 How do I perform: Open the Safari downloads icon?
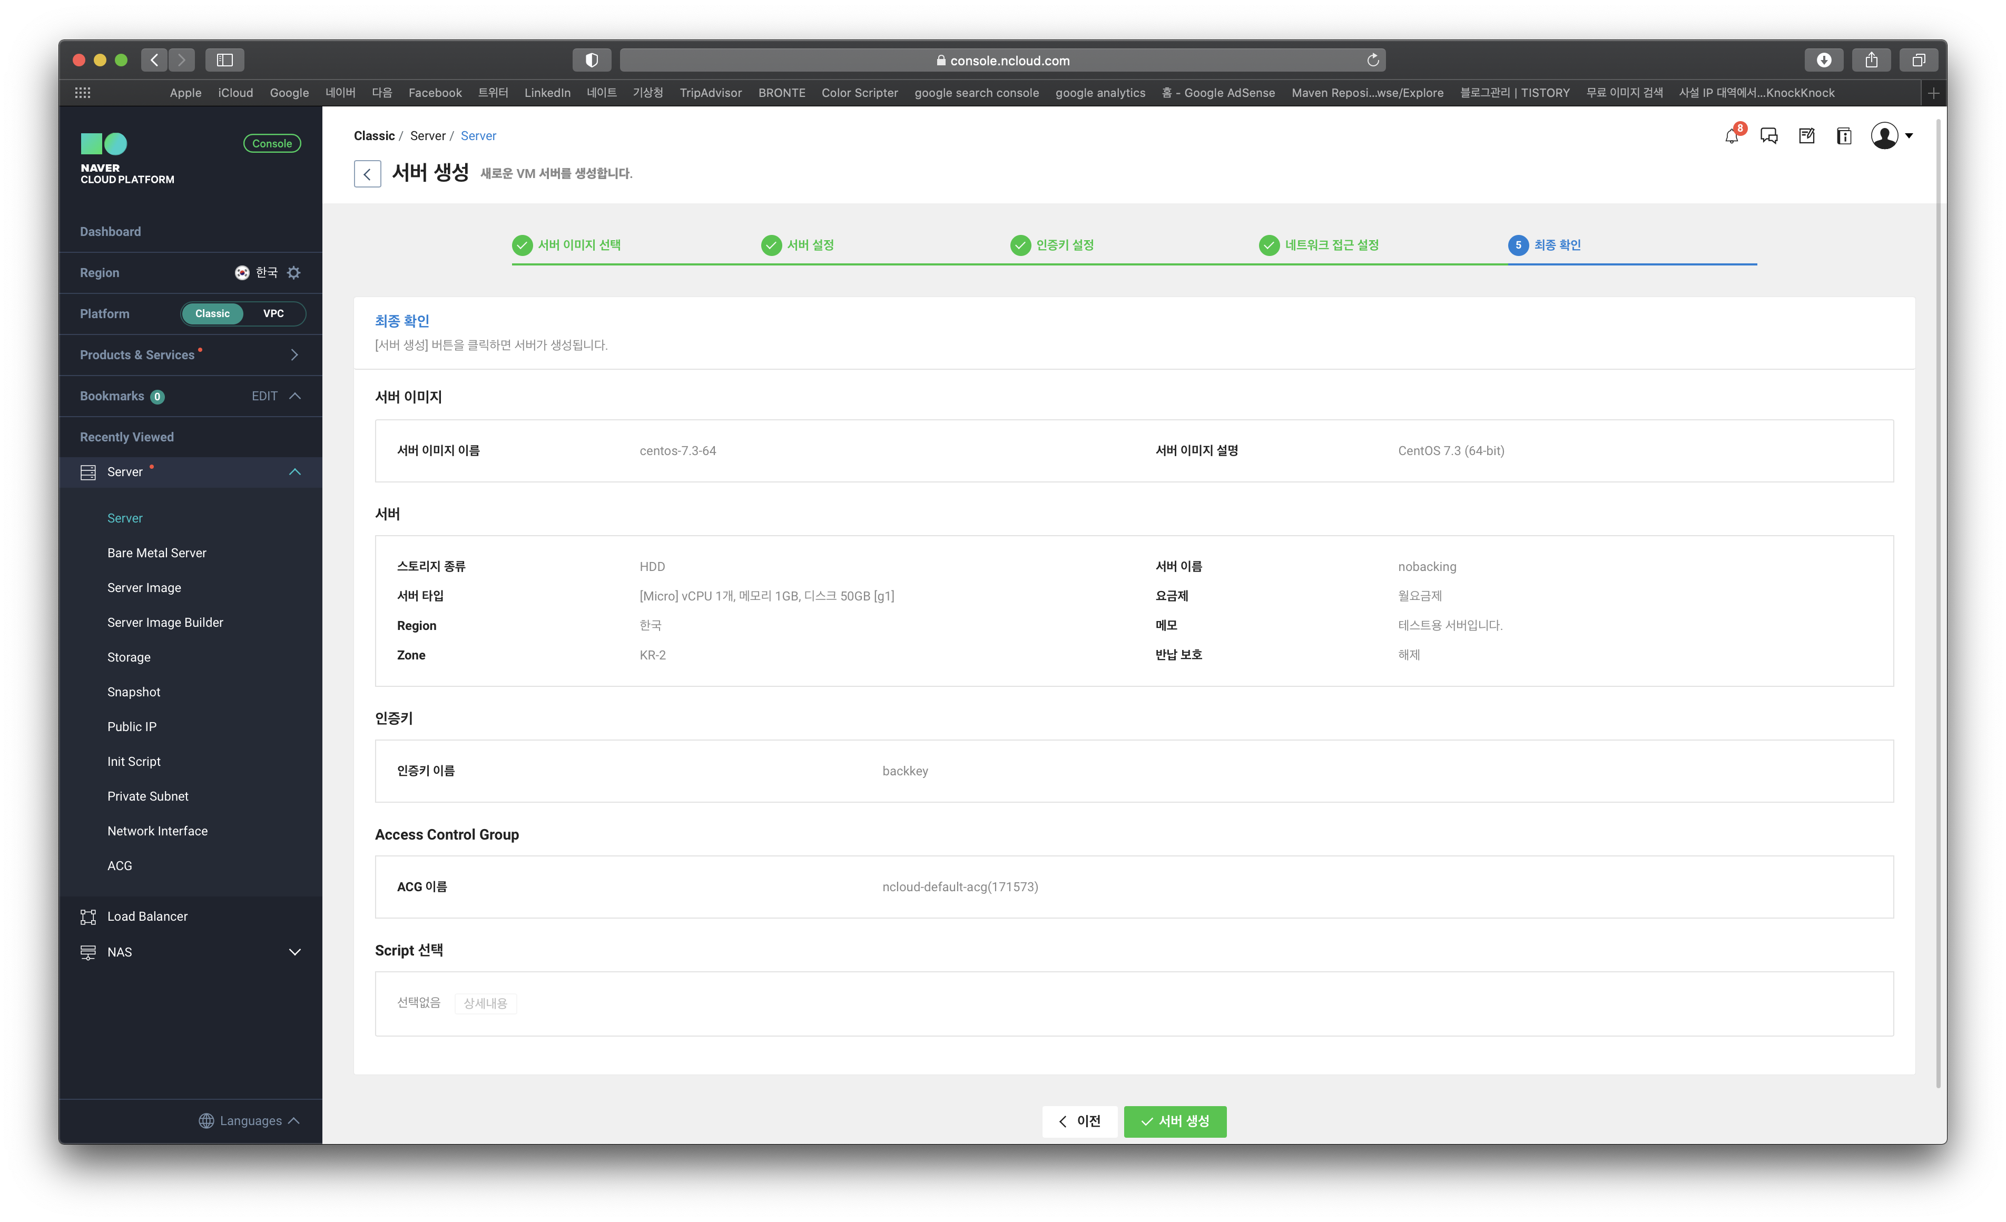[x=1824, y=60]
